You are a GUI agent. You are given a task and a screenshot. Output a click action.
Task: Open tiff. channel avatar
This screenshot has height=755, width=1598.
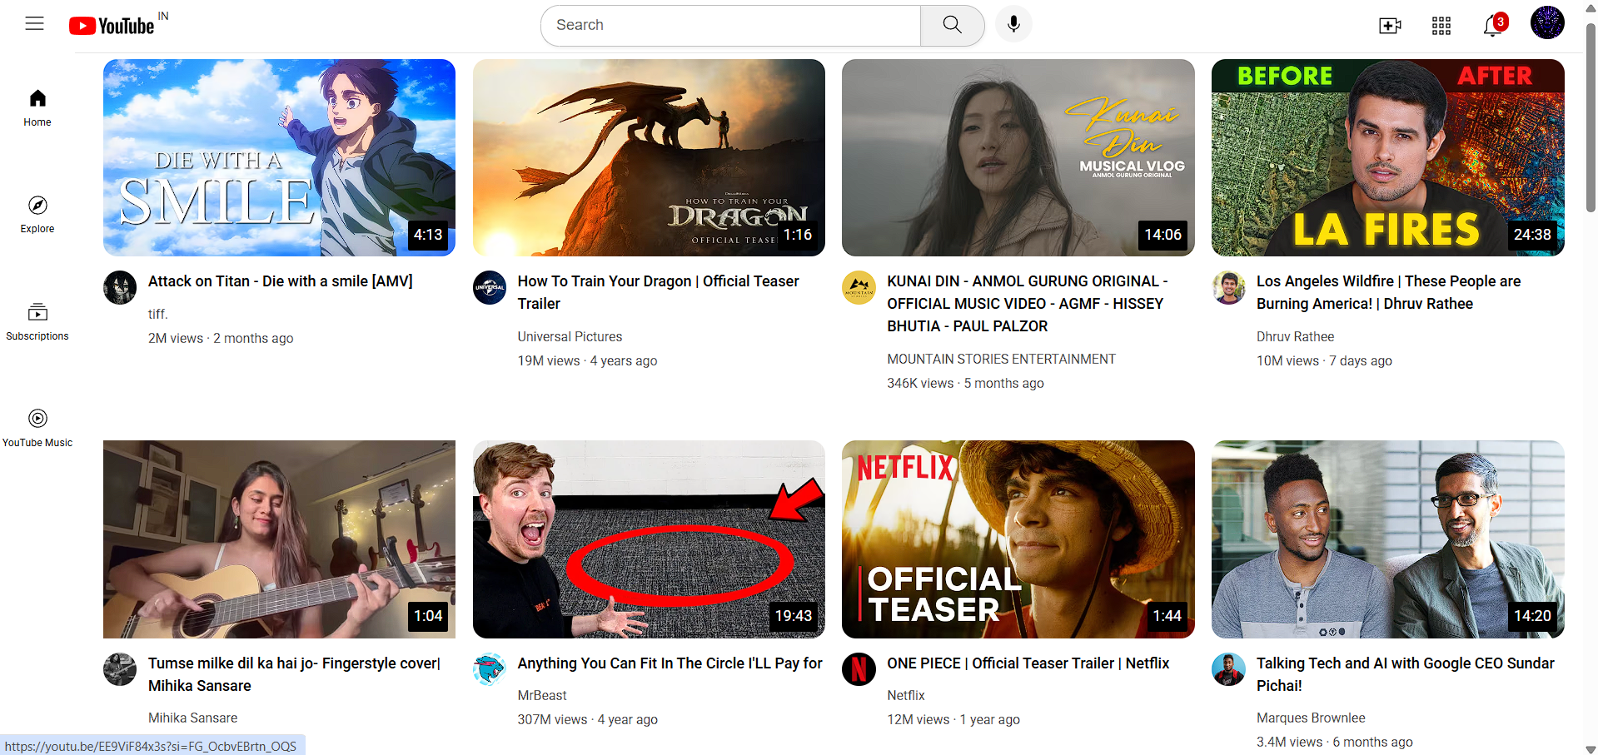[x=120, y=287]
